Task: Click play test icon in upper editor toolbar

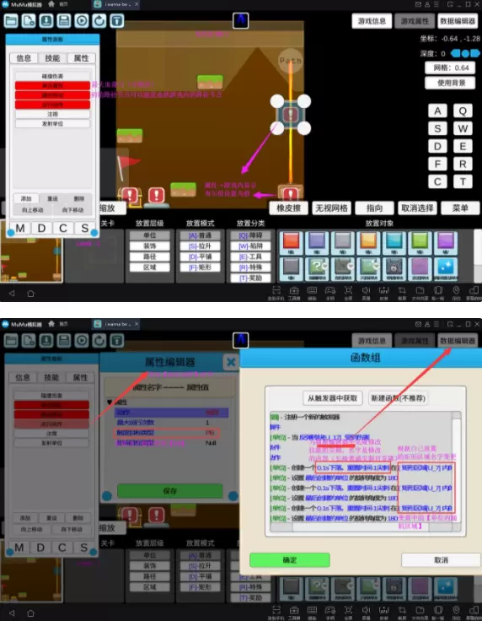Action: click(x=82, y=20)
